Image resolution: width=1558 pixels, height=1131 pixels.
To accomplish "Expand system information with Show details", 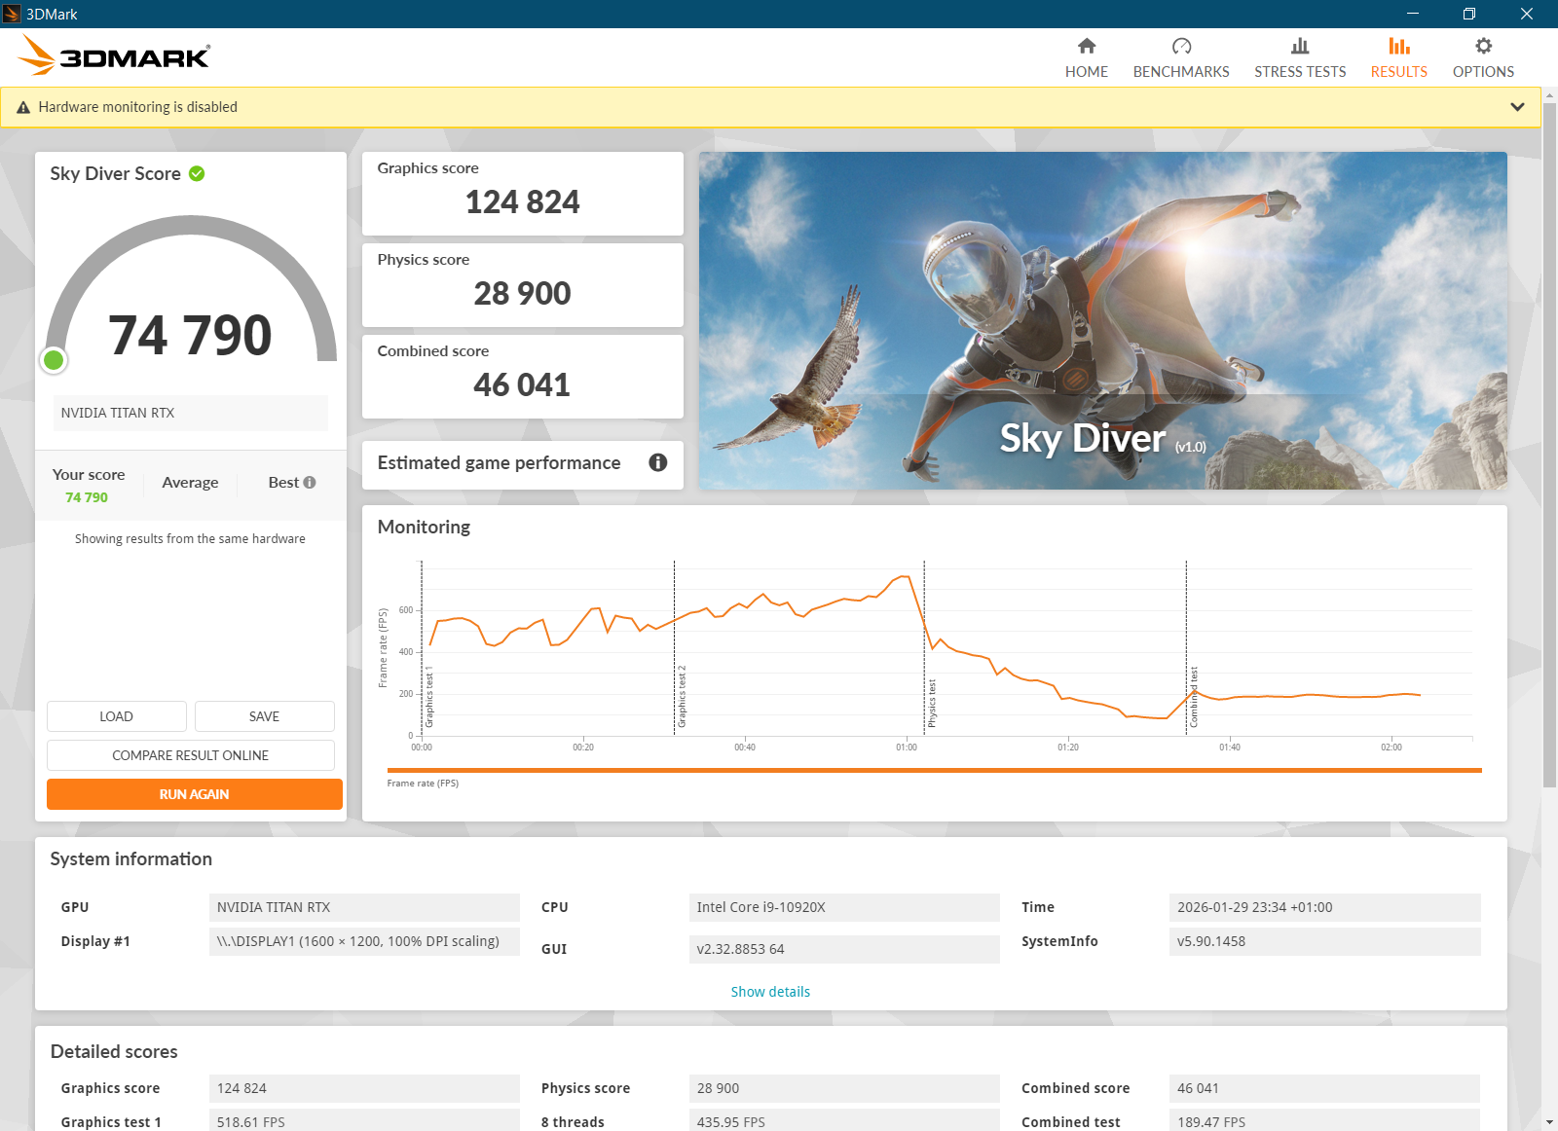I will point(770,991).
